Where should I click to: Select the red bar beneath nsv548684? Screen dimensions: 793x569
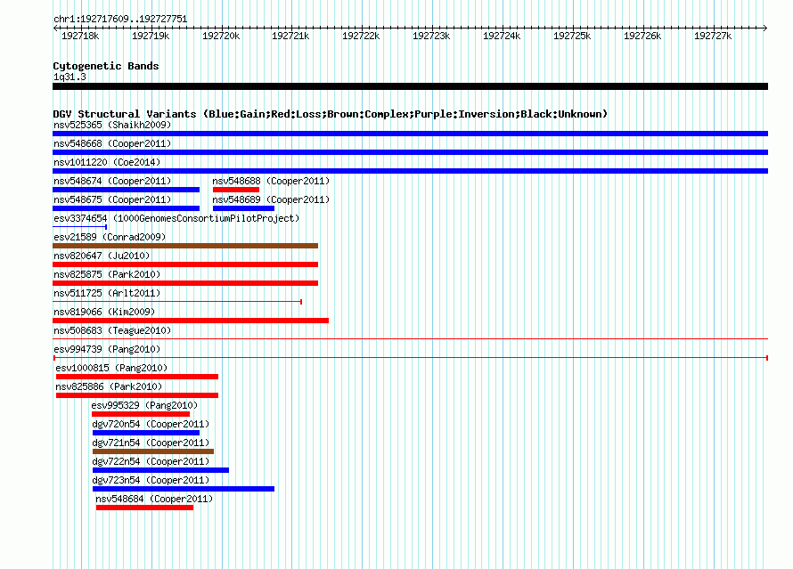144,508
